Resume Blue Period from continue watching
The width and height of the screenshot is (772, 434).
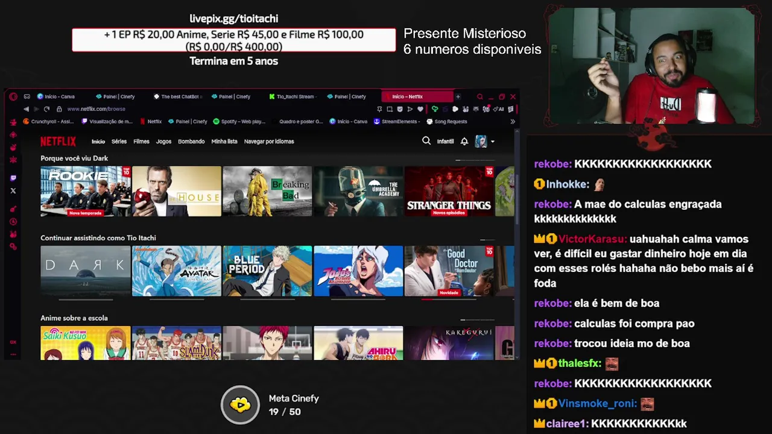[267, 271]
